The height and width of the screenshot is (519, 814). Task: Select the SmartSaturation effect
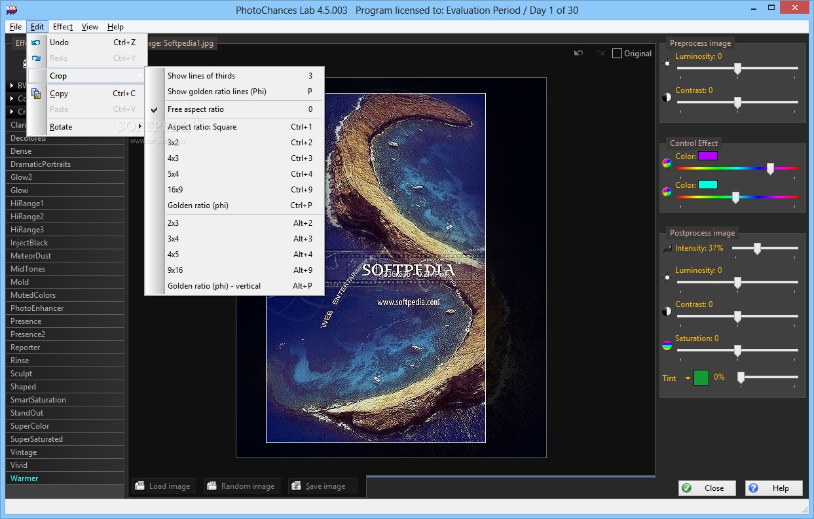point(65,400)
